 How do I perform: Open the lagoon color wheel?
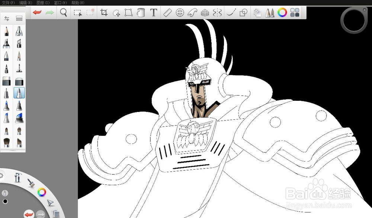coord(42,192)
